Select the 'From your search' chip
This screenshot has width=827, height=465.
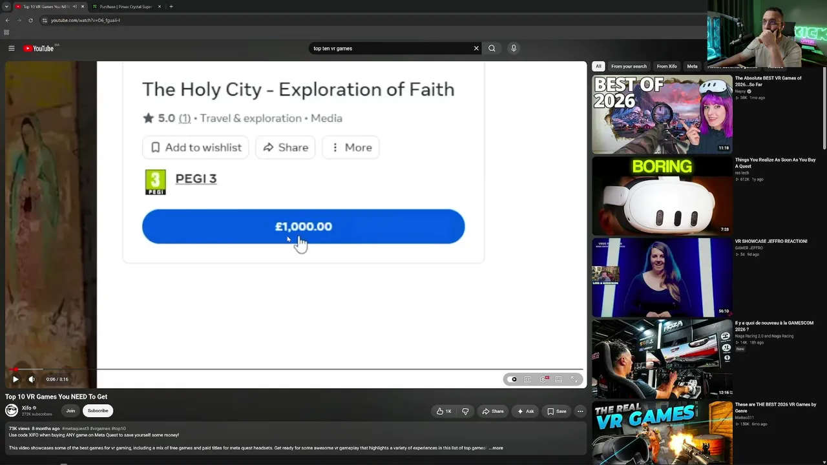(x=629, y=67)
